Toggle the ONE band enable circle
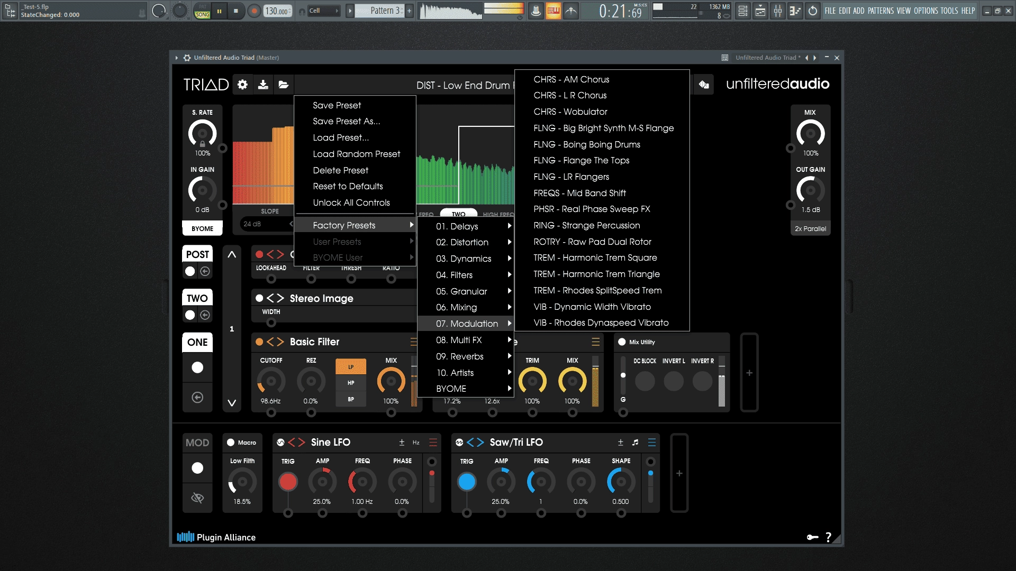 pyautogui.click(x=197, y=367)
